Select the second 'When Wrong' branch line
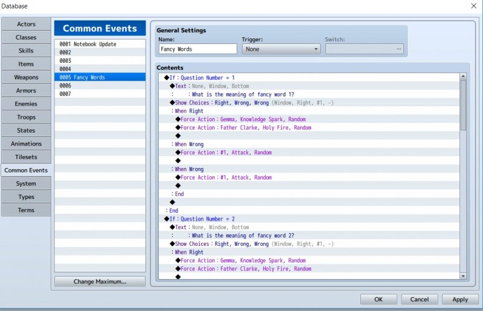Image resolution: width=483 pixels, height=311 pixels. (x=309, y=169)
